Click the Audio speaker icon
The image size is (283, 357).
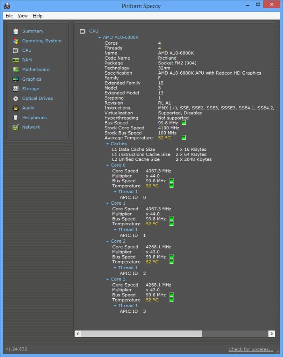point(15,108)
